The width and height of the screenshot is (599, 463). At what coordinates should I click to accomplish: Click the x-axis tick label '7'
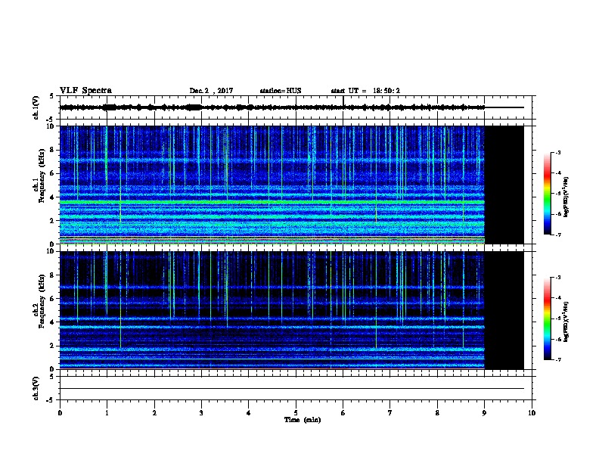click(390, 412)
